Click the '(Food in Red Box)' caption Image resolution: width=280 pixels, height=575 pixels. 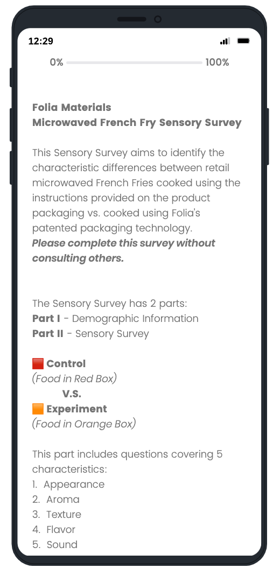[x=74, y=379]
